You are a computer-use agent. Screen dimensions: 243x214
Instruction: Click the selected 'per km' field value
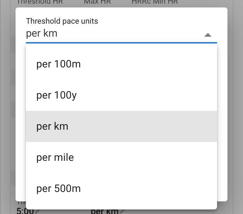click(x=42, y=33)
